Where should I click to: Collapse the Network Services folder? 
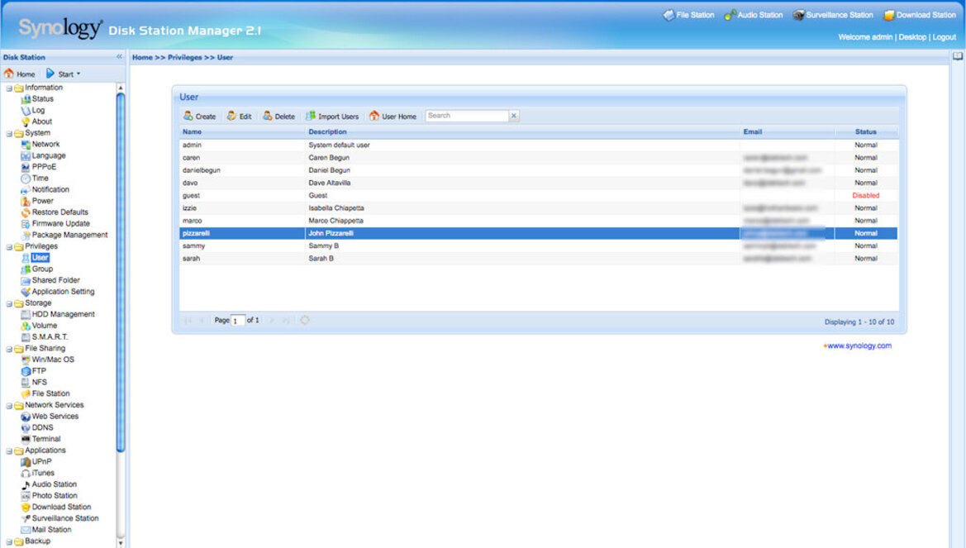(x=9, y=406)
